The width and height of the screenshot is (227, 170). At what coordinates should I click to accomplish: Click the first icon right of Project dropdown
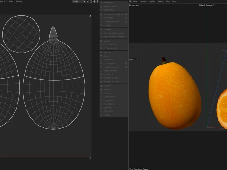pos(87,1)
